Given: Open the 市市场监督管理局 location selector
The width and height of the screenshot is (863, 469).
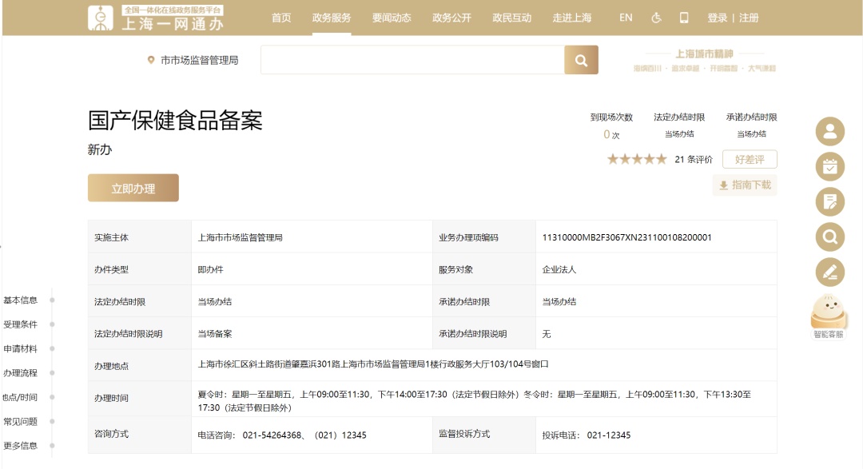Looking at the screenshot, I should tap(193, 60).
